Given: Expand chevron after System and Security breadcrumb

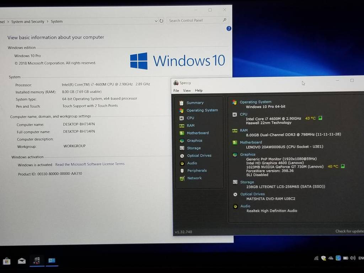Looking at the screenshot, I should tap(48, 21).
